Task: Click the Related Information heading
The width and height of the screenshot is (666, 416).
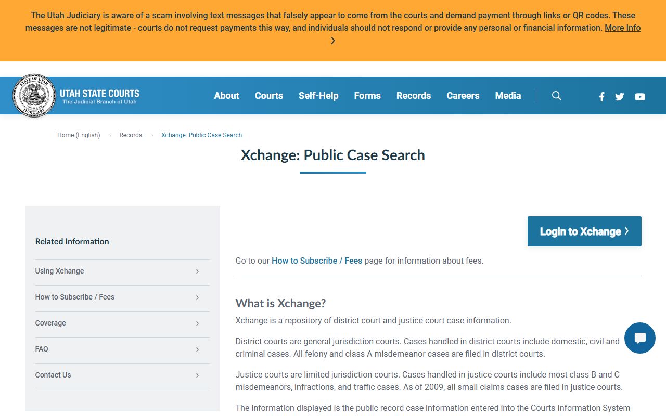Action: click(72, 241)
